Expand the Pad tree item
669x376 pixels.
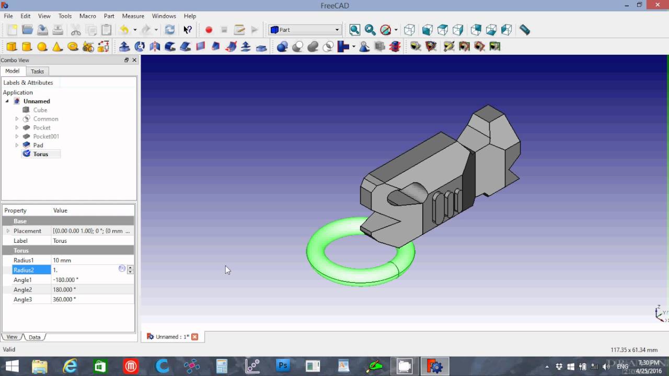(x=17, y=145)
